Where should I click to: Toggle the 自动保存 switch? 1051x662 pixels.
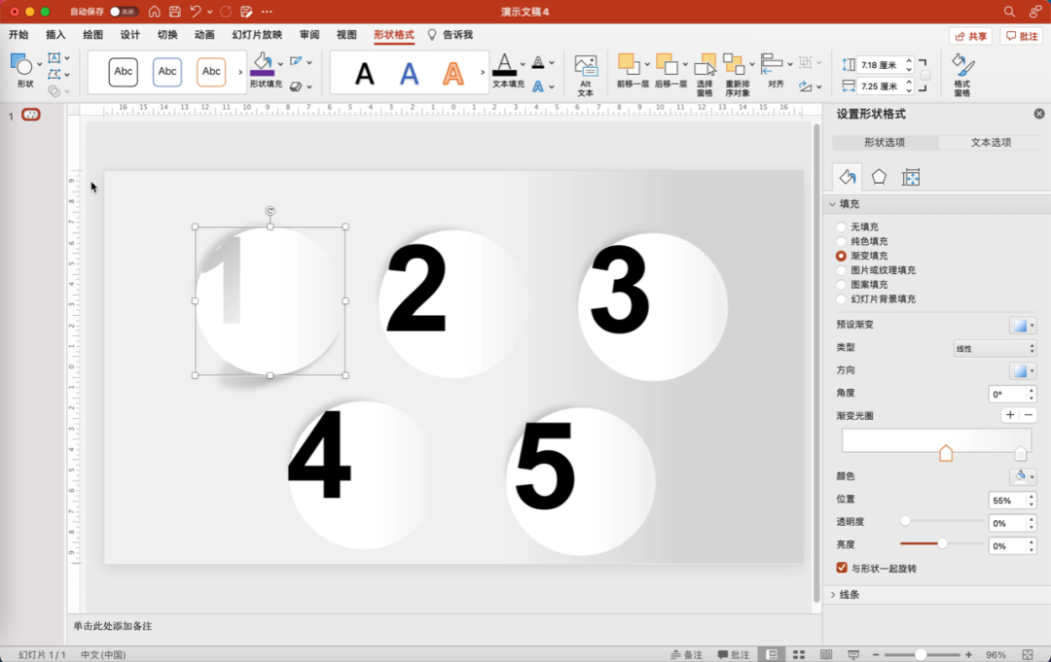pyautogui.click(x=124, y=12)
